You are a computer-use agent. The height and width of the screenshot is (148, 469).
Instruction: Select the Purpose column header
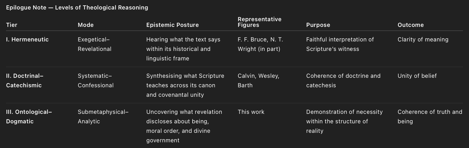click(x=318, y=25)
